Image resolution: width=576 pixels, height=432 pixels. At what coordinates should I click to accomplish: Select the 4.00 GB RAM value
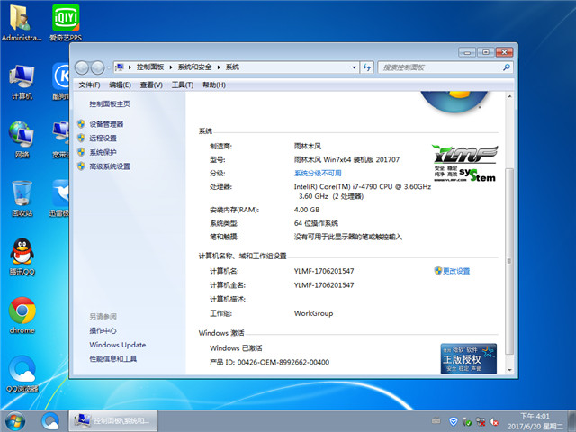tap(307, 210)
